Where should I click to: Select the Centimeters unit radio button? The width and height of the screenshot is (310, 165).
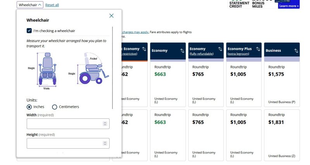[x=55, y=107]
